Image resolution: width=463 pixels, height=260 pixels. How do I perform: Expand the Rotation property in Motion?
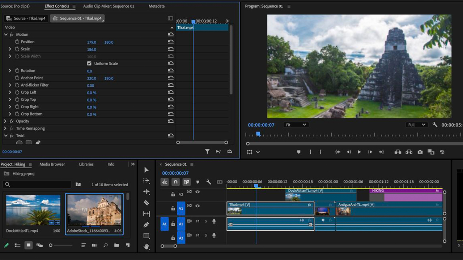10,70
